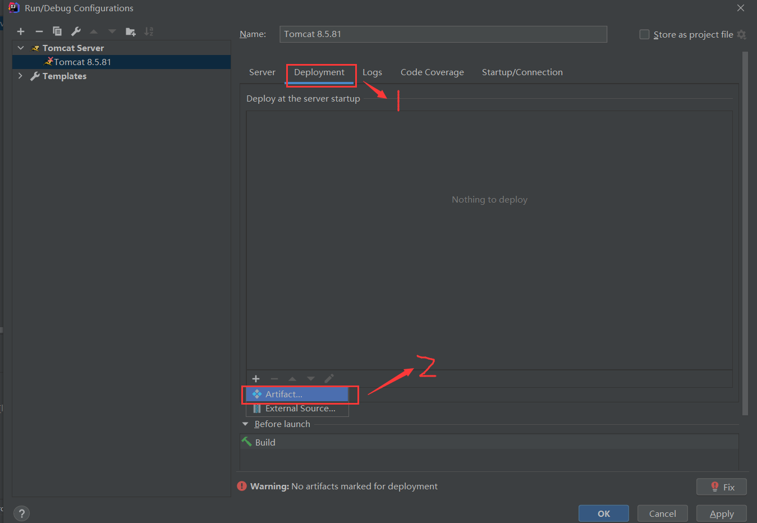Expand the Templates tree node
Image resolution: width=757 pixels, height=523 pixels.
point(21,76)
